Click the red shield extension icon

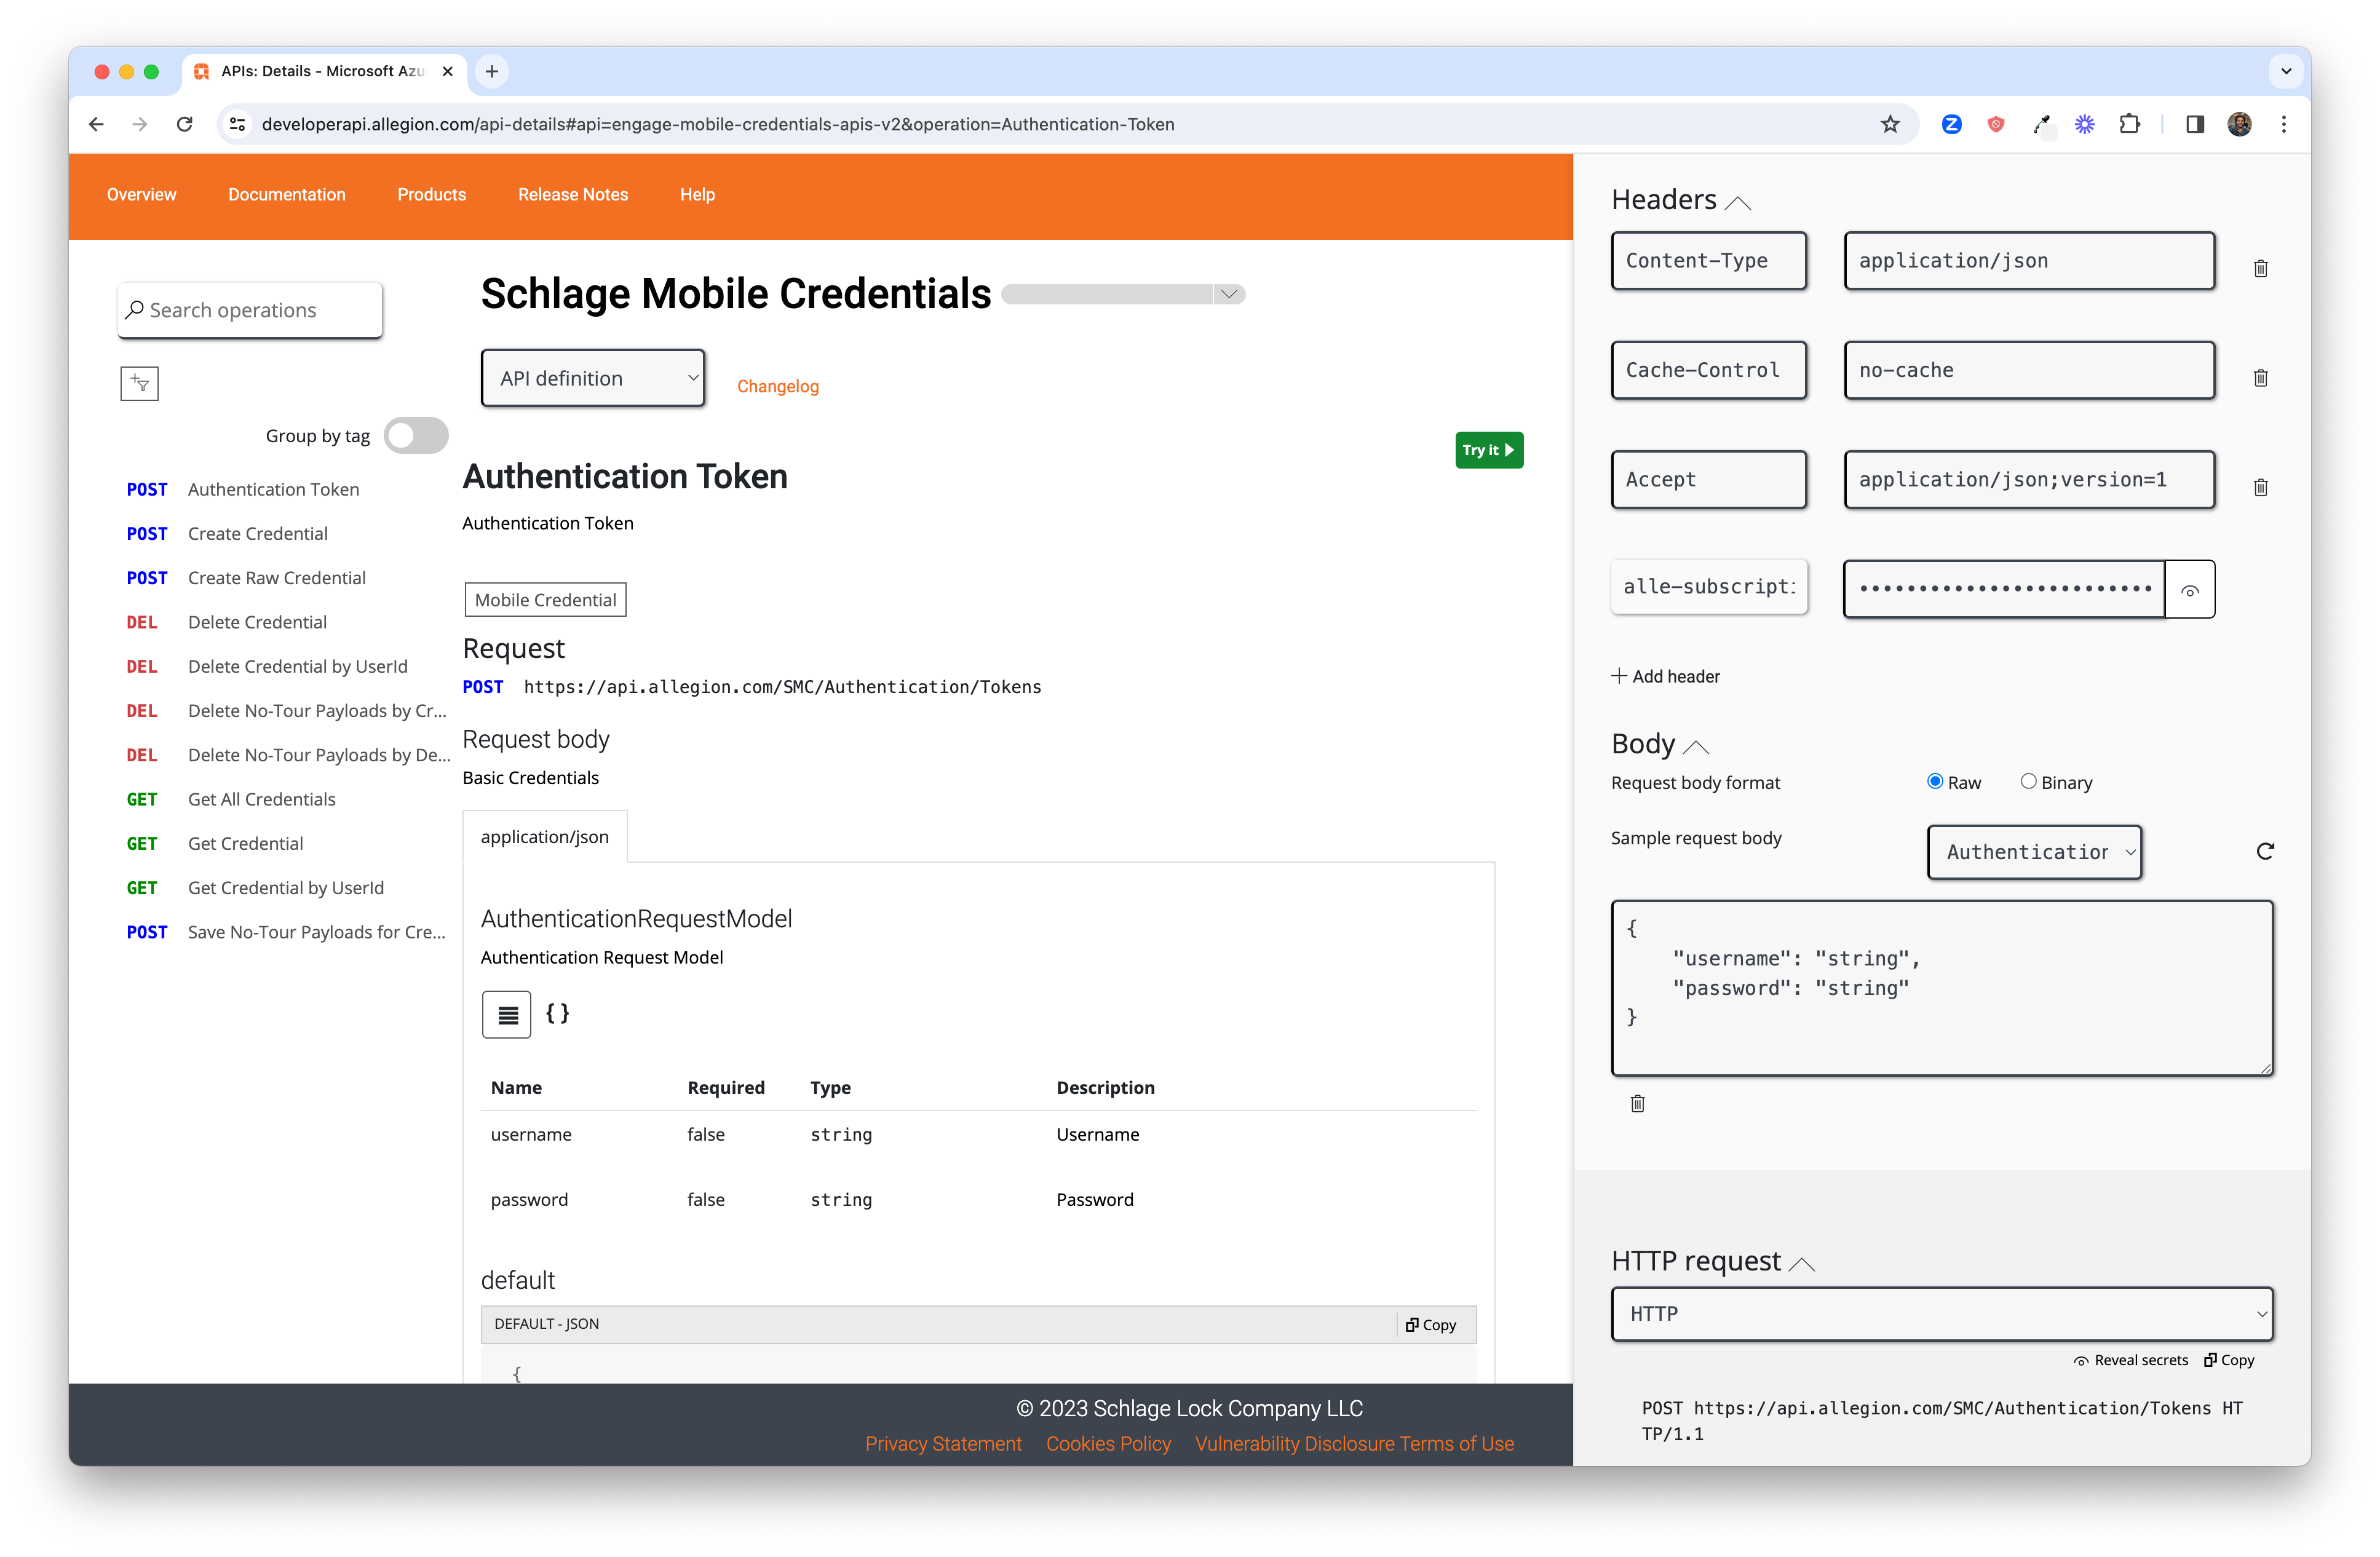[1996, 124]
